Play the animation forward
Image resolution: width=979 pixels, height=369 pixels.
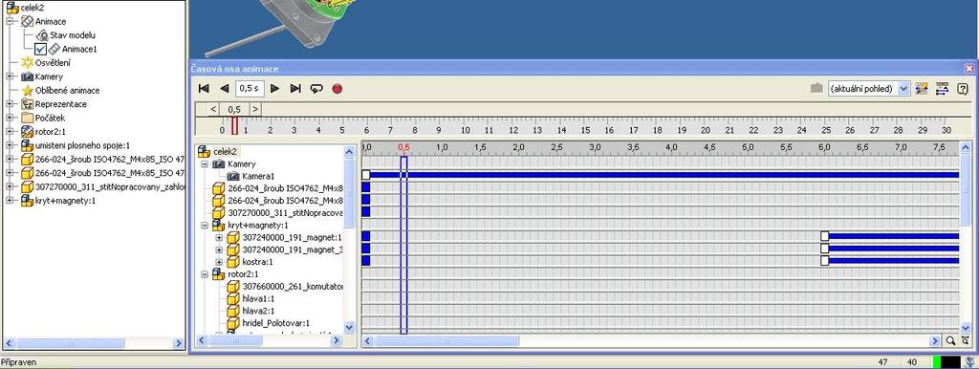pos(274,89)
